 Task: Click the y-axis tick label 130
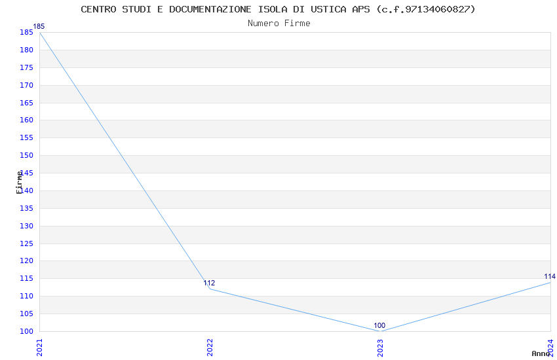coord(26,226)
